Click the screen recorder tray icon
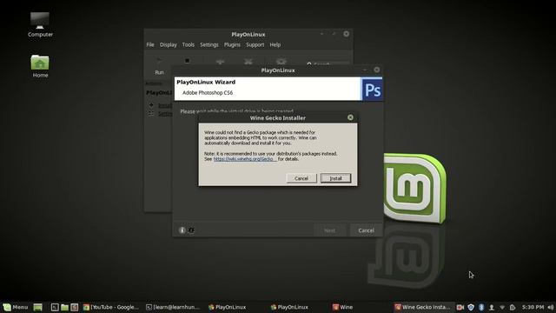Viewport: 556px width, 313px height. coord(460,307)
